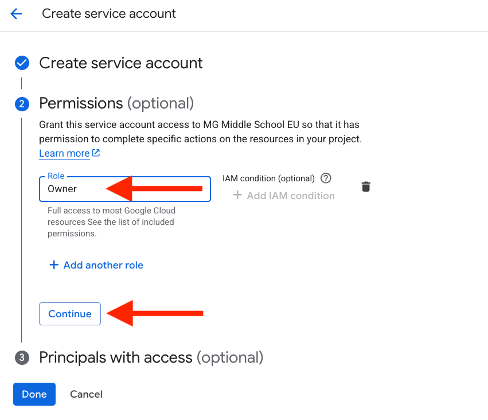Select the Permissions (optional) step heading

pos(116,103)
